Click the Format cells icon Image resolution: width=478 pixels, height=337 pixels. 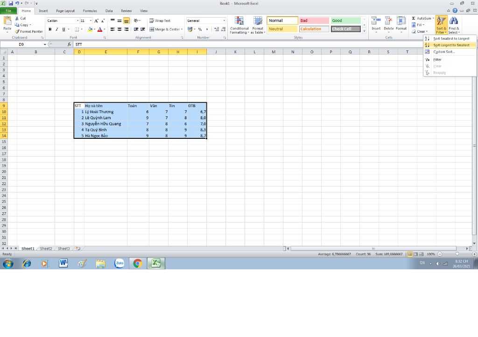(401, 21)
